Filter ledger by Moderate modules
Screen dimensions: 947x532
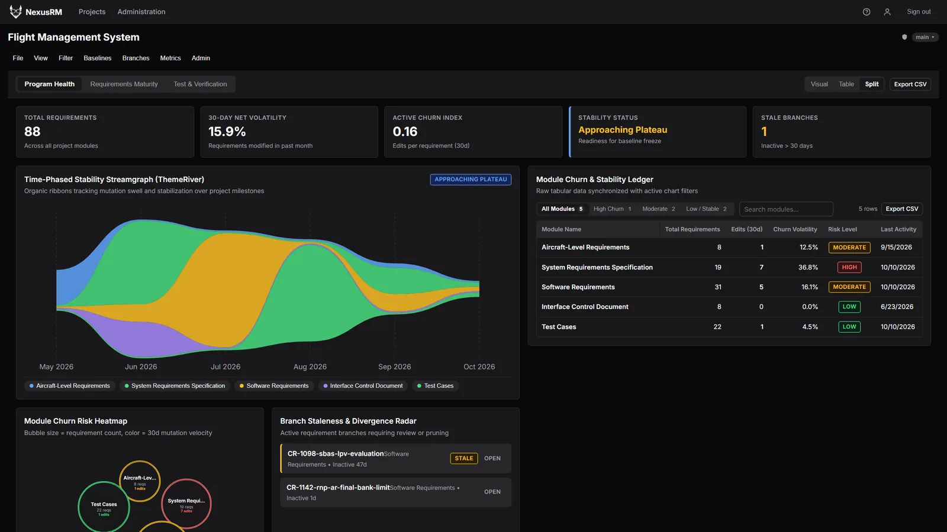(659, 209)
